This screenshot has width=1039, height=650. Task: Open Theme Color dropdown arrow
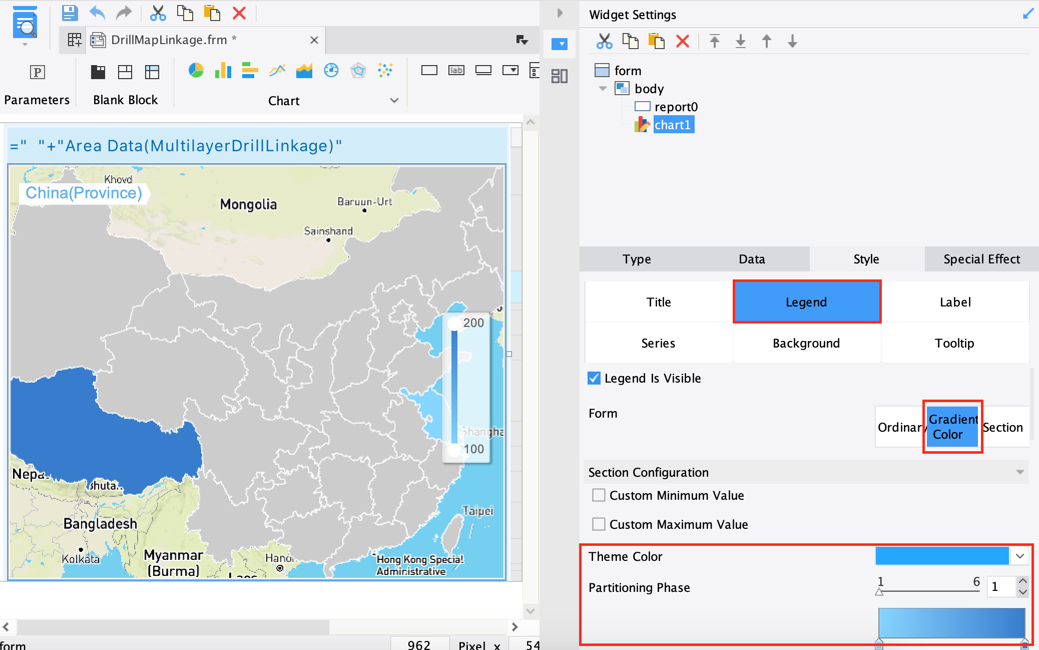coord(1020,556)
